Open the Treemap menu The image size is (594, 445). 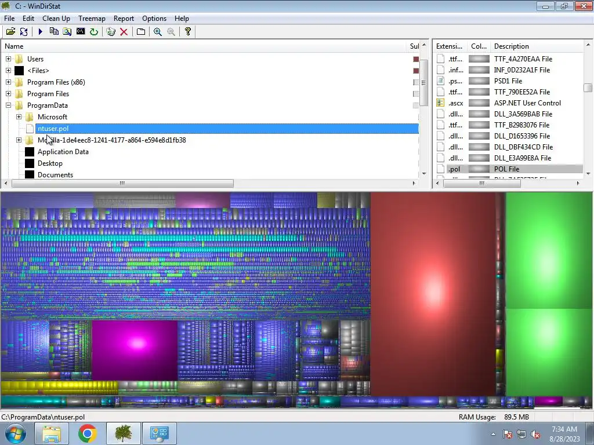point(92,19)
